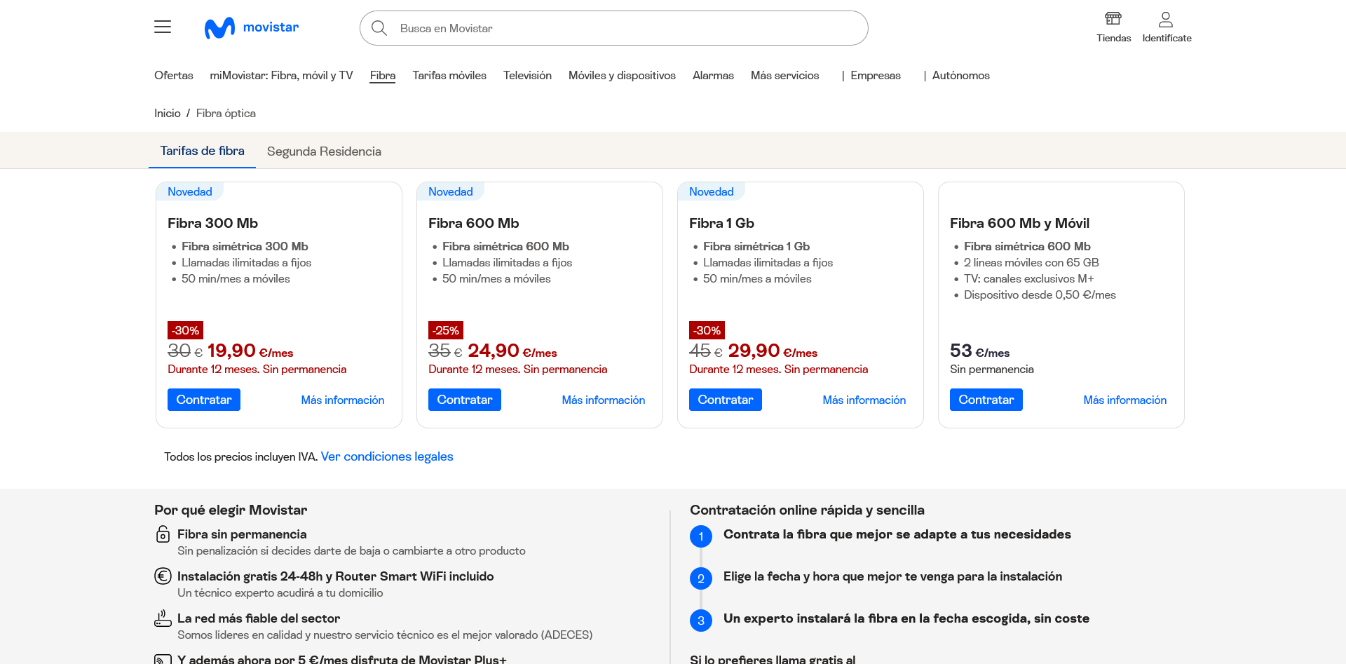Click the euro icon beside Instalación gratis

click(163, 576)
